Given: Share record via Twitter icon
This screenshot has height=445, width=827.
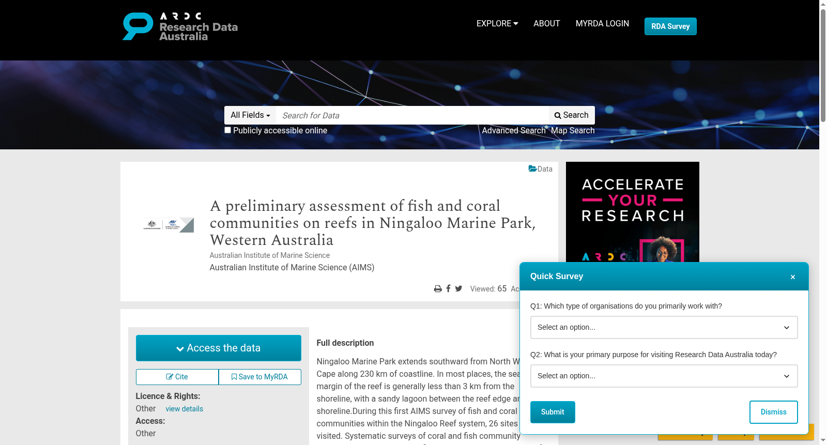Looking at the screenshot, I should tap(458, 288).
